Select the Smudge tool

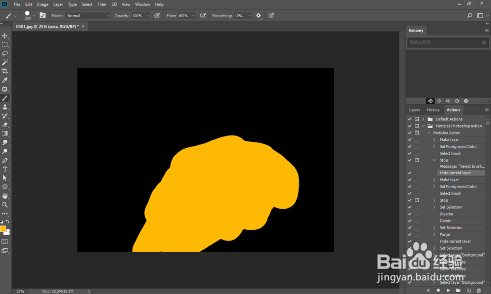[5, 142]
